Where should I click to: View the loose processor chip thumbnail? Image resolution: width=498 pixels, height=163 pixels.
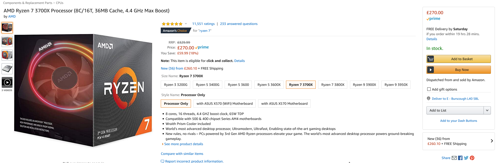pos(7,69)
